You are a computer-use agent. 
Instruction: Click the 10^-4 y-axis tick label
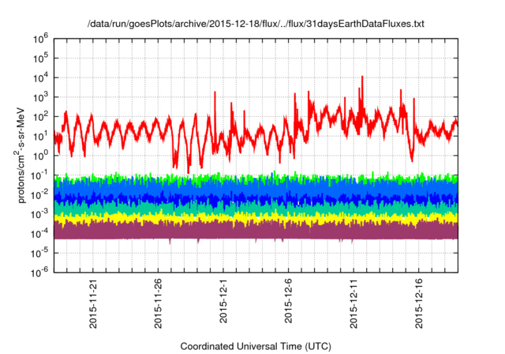point(39,233)
